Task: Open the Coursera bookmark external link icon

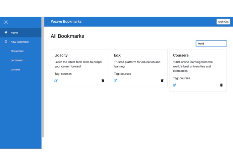Action: pos(174,85)
